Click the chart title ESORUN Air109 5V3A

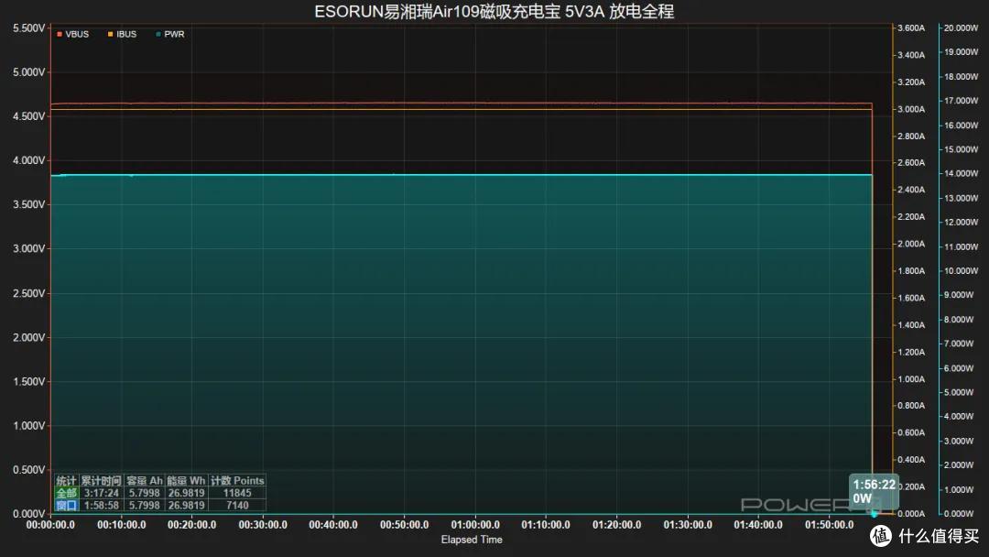point(494,11)
